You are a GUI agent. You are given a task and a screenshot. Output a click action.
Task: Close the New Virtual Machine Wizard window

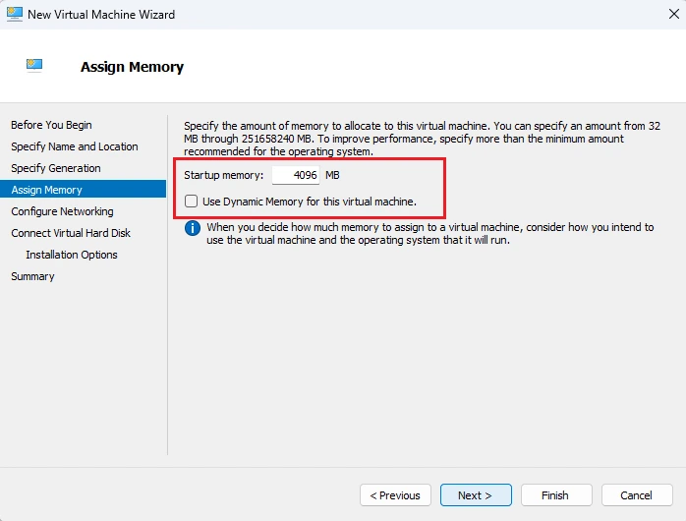tap(674, 14)
